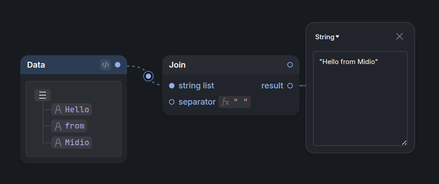
Task: Open the String type dropdown
Action: point(327,37)
